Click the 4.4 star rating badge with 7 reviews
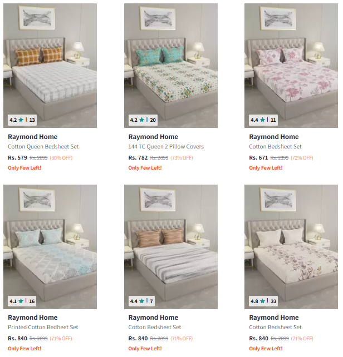 click(141, 301)
